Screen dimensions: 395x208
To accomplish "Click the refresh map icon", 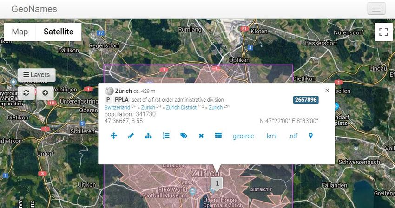I will tap(26, 93).
